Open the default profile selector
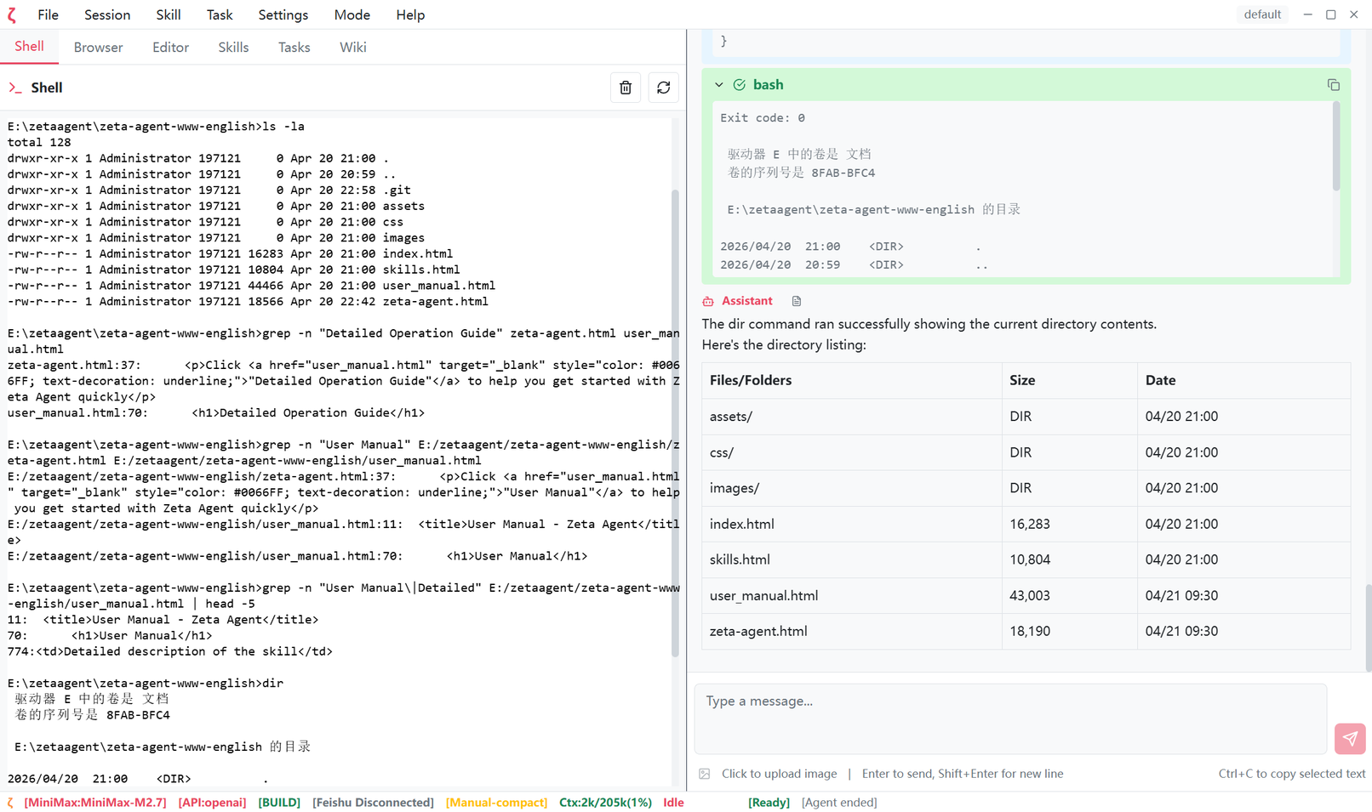The height and width of the screenshot is (812, 1372). pos(1261,14)
